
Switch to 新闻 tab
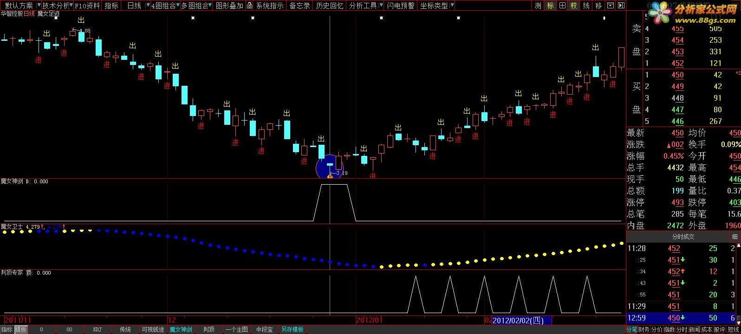click(695, 329)
